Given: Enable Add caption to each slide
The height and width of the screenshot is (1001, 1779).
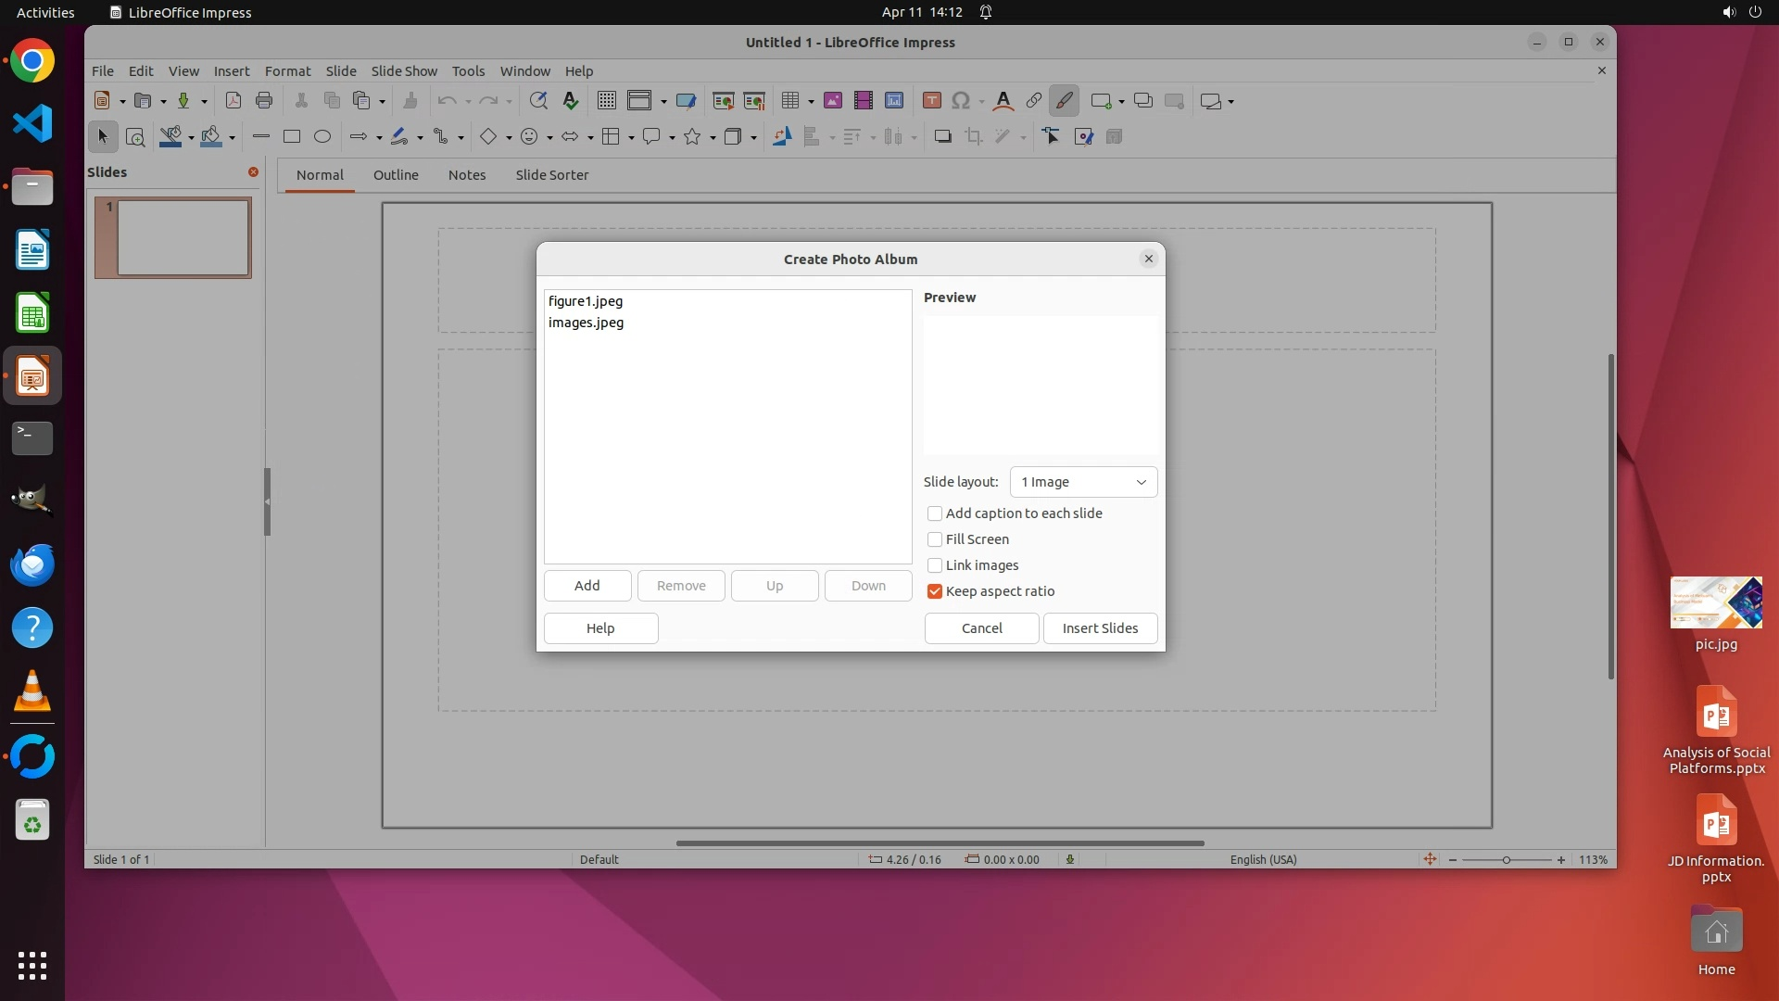Looking at the screenshot, I should tap(935, 513).
